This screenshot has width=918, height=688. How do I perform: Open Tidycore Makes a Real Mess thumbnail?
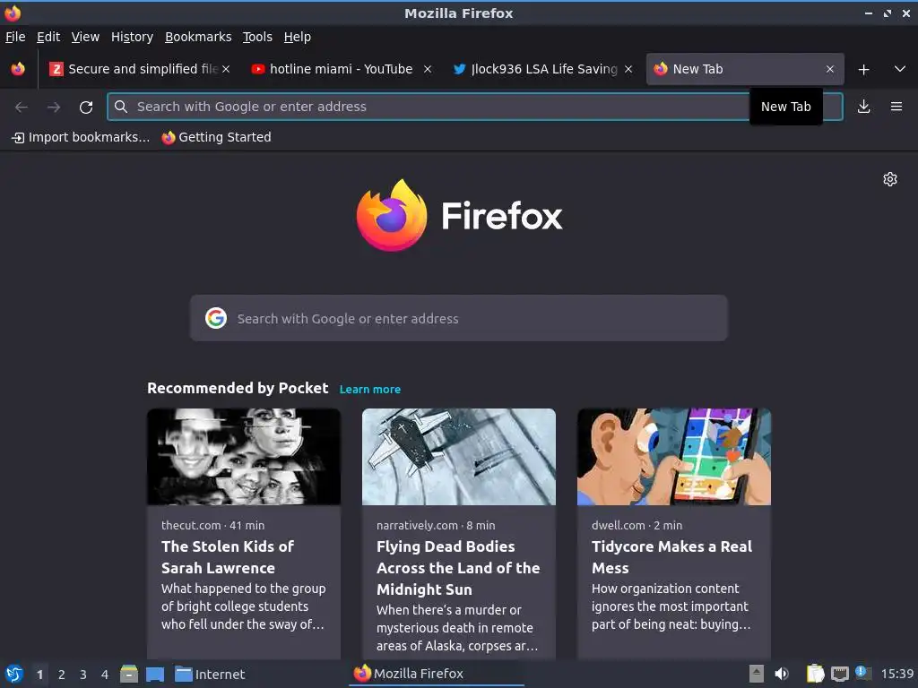pos(674,456)
